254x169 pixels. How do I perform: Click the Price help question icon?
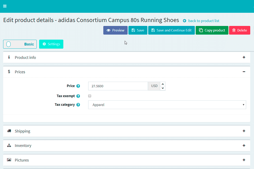(x=78, y=86)
